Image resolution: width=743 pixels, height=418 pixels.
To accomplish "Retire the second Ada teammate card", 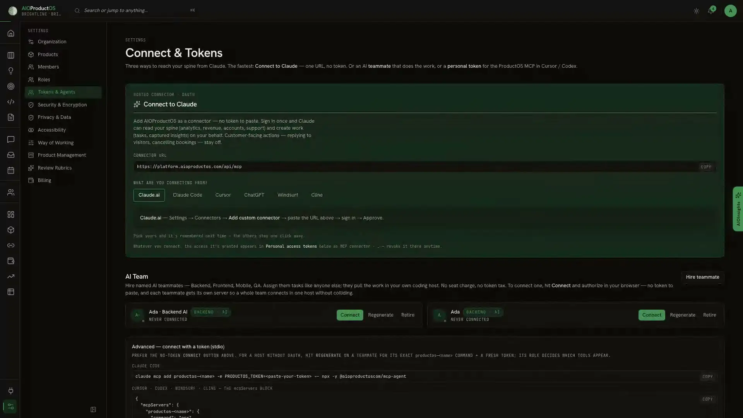I will tap(709, 315).
